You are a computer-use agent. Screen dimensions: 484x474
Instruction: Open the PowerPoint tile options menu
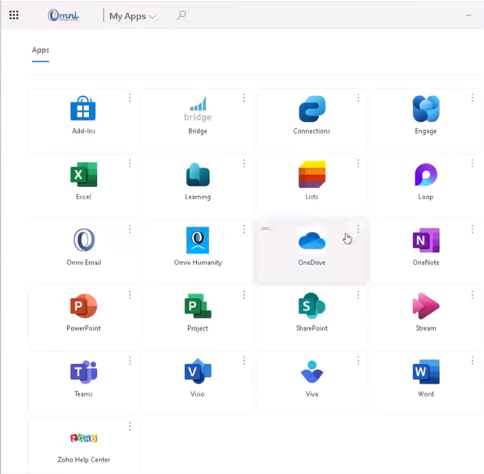tap(130, 295)
